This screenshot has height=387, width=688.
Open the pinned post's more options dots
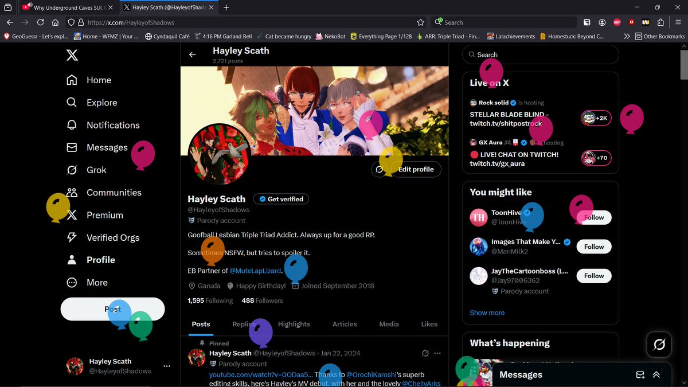tap(437, 353)
